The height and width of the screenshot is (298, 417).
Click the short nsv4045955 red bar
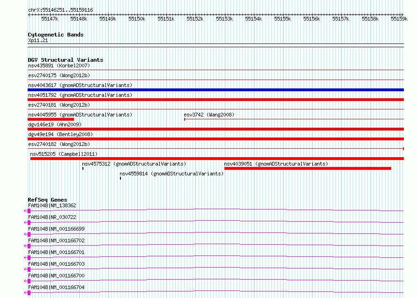coord(51,119)
